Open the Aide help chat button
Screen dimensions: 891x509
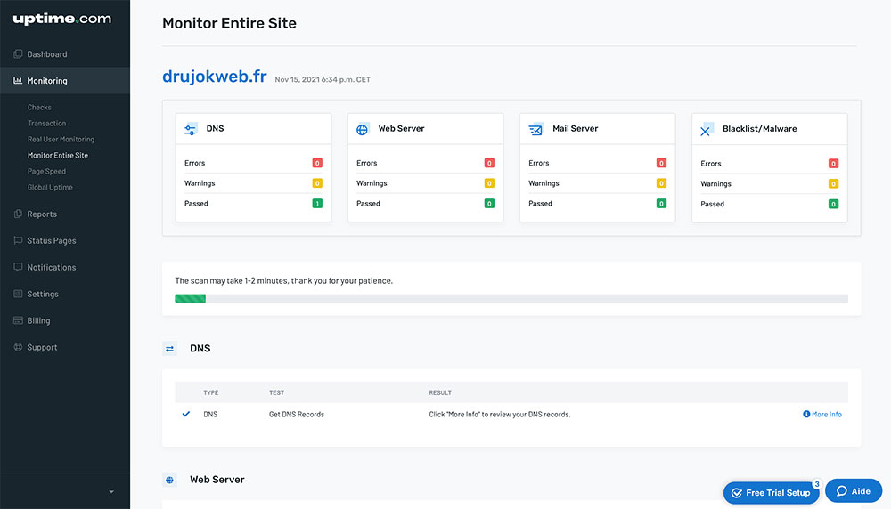[854, 491]
